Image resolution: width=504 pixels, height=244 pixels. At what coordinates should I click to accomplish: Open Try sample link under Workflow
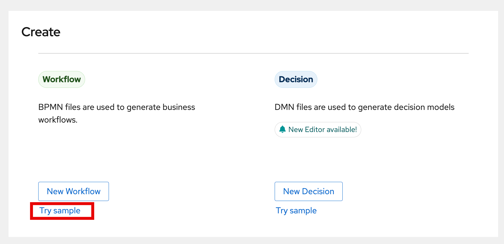[x=60, y=211]
